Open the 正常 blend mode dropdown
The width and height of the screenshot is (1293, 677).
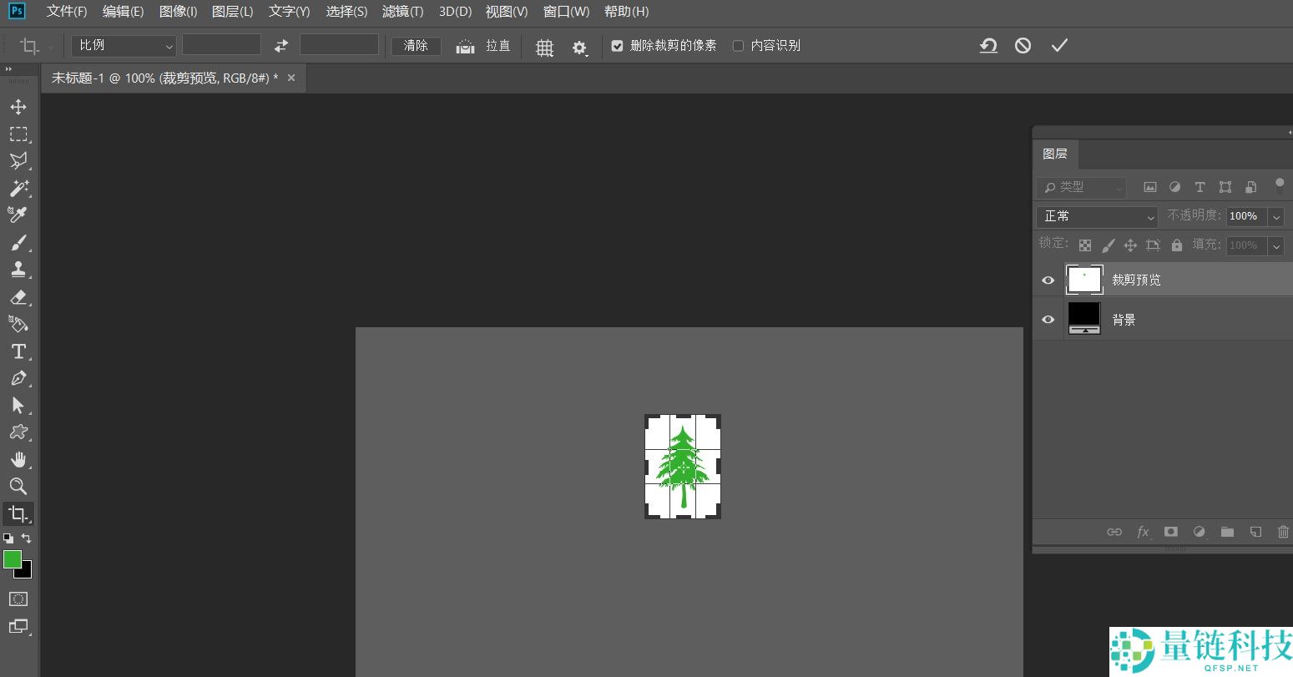[1096, 216]
